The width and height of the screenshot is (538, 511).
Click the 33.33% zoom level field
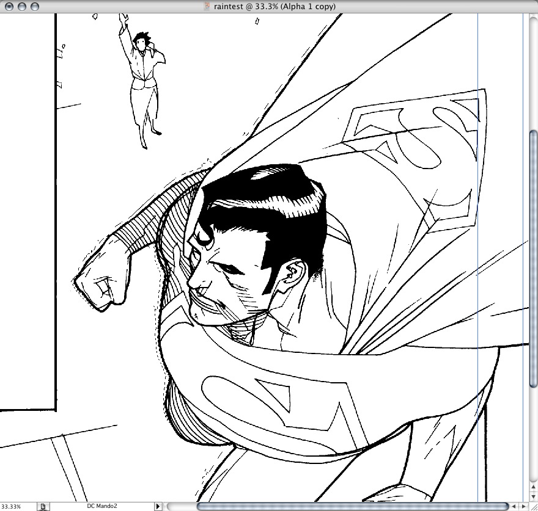pos(17,506)
